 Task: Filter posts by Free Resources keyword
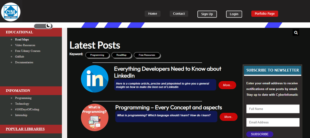point(147,55)
